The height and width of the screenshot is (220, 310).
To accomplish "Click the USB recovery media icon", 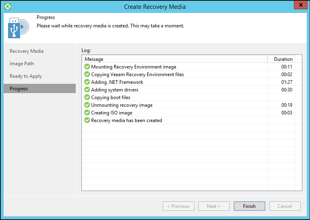I will click(18, 27).
